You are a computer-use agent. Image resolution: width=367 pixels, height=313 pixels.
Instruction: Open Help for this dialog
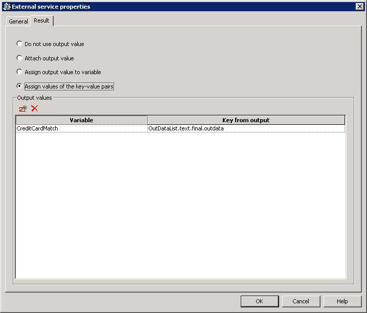[342, 301]
